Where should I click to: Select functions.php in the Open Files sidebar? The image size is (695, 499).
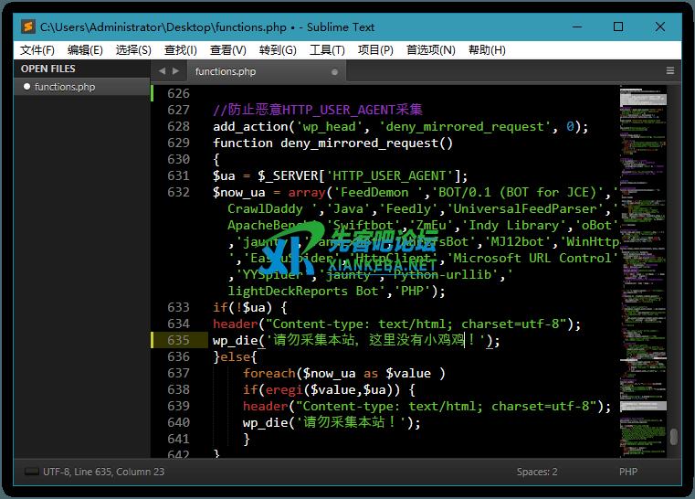click(x=64, y=87)
